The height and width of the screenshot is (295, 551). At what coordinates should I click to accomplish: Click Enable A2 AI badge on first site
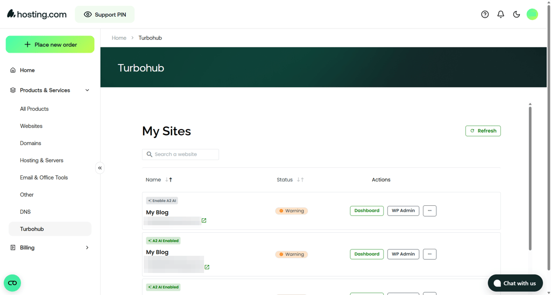(x=162, y=200)
